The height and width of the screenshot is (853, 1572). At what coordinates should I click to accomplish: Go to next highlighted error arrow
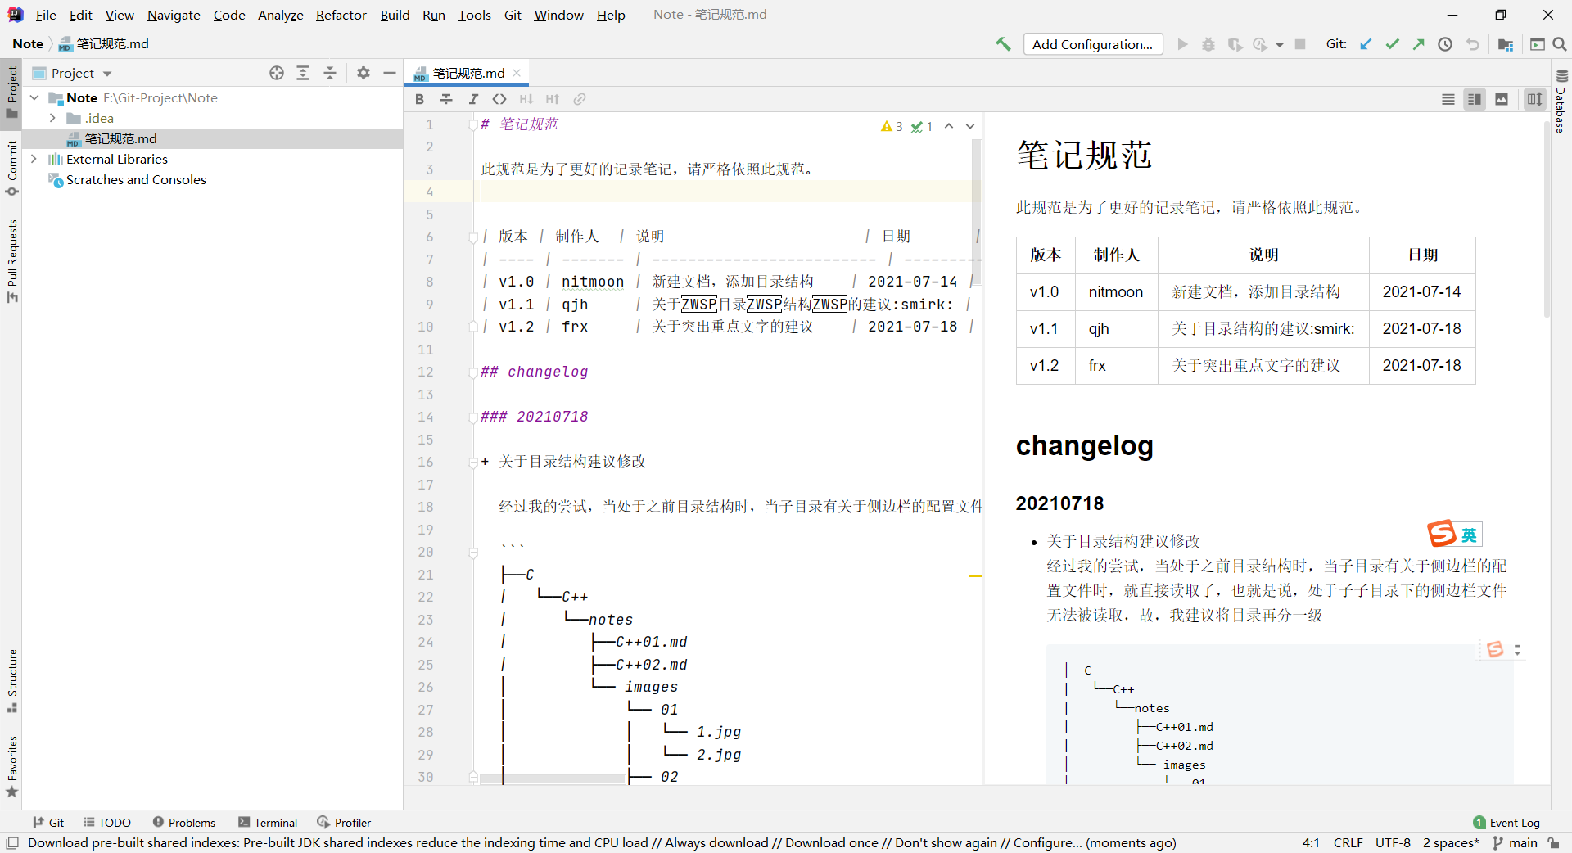(x=970, y=126)
